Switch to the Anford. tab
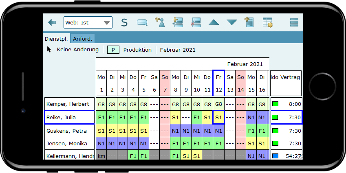 point(83,39)
